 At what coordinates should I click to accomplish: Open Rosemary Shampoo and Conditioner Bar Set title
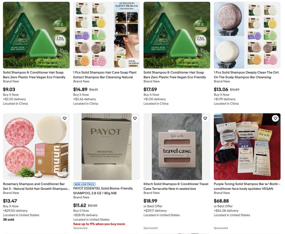click(x=36, y=186)
